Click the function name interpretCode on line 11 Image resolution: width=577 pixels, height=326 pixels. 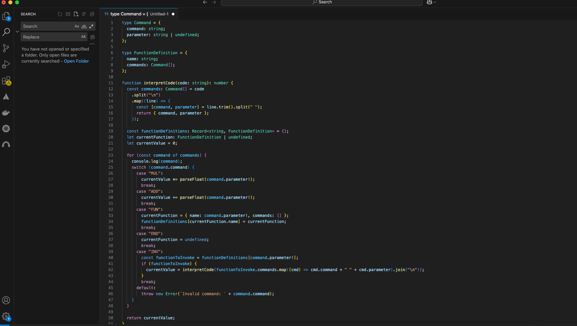(x=159, y=83)
